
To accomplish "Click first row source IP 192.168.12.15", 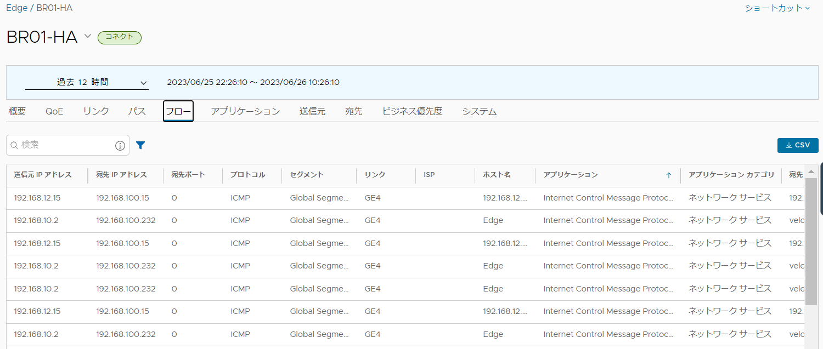I will pos(37,198).
